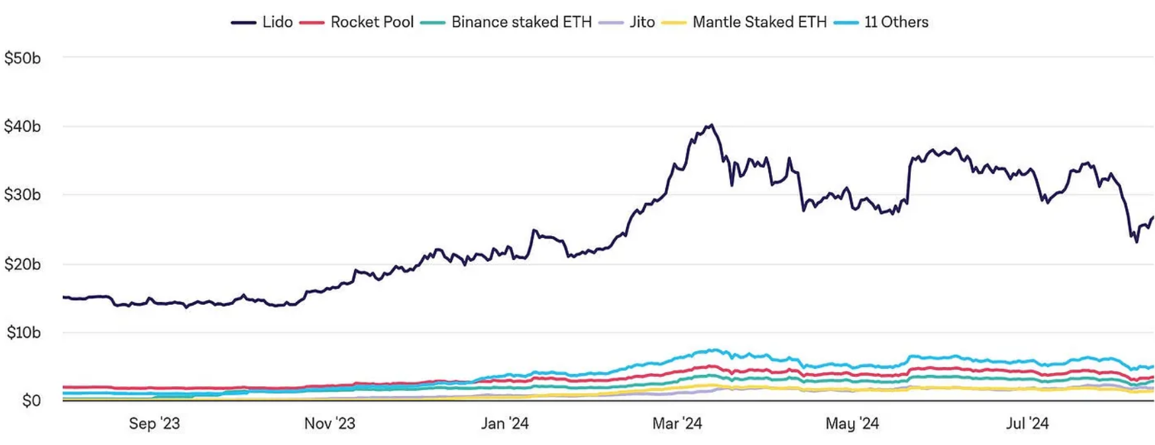Click the Mantle Staked ETH legend label

point(760,22)
